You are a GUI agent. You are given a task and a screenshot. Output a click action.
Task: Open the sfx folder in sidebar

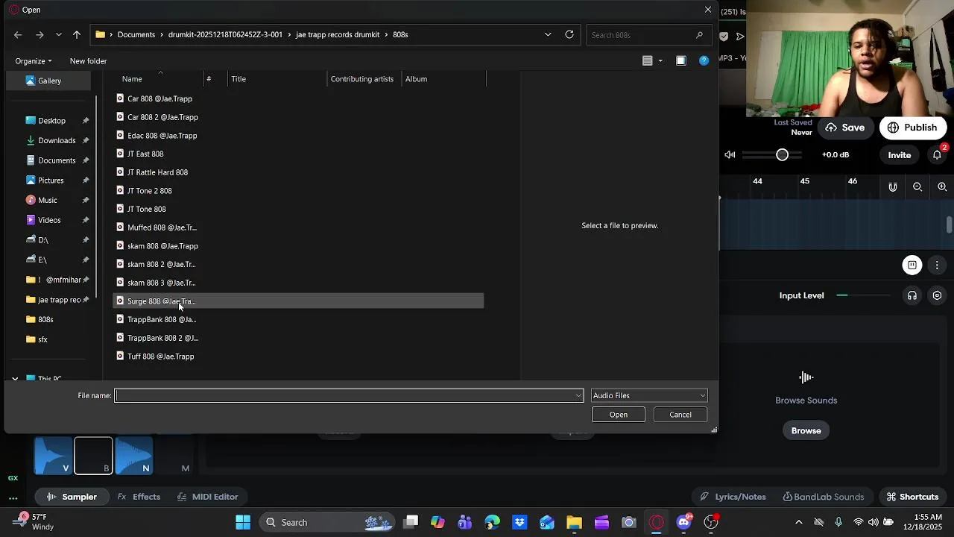[42, 339]
